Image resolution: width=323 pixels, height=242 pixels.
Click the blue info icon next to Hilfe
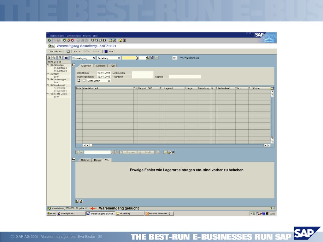[x=106, y=51]
